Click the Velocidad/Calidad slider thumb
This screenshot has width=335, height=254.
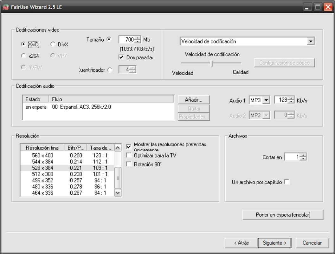tap(212, 63)
